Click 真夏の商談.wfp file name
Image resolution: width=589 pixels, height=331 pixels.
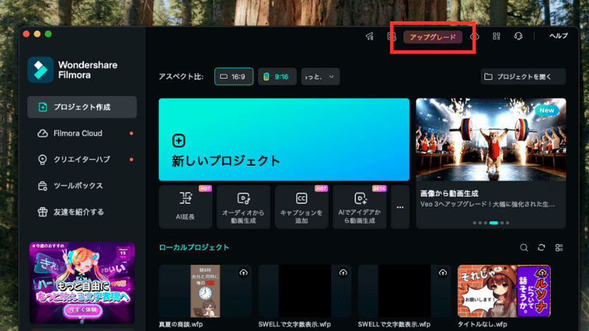click(x=180, y=324)
